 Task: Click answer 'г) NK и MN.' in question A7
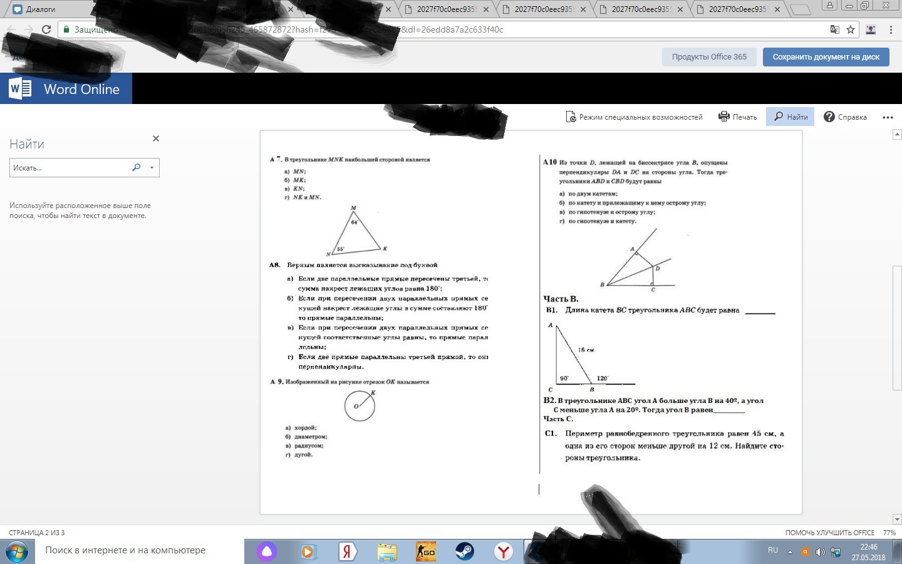pyautogui.click(x=303, y=197)
